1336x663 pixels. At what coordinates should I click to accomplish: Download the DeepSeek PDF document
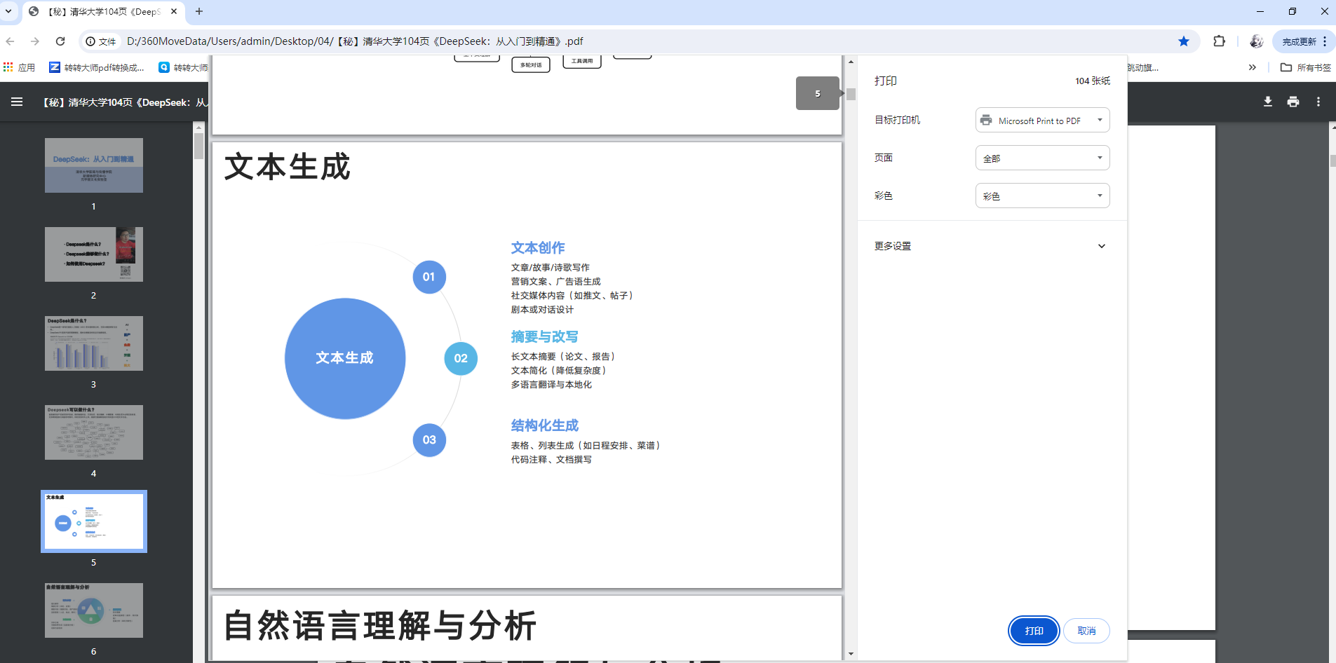pos(1267,102)
